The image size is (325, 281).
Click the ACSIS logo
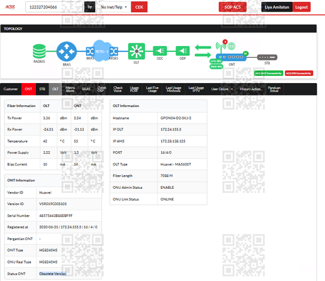click(10, 7)
